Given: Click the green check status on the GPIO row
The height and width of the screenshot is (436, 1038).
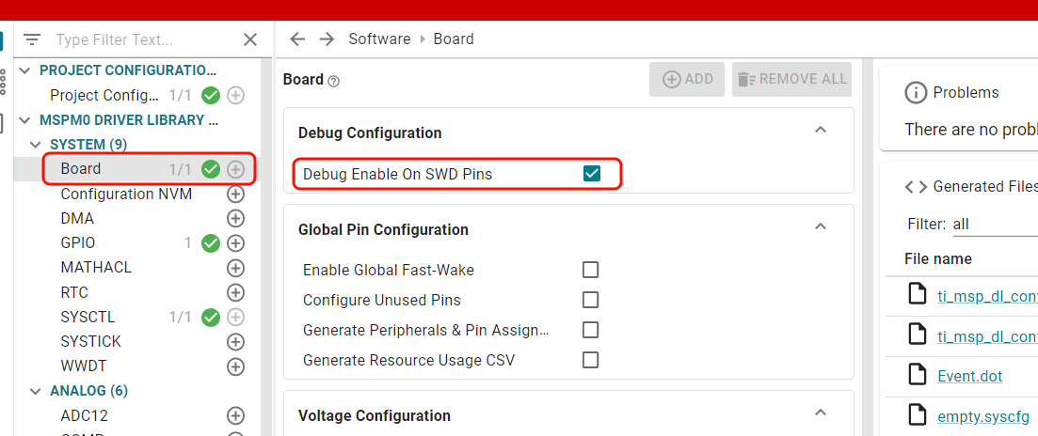Looking at the screenshot, I should click(211, 243).
